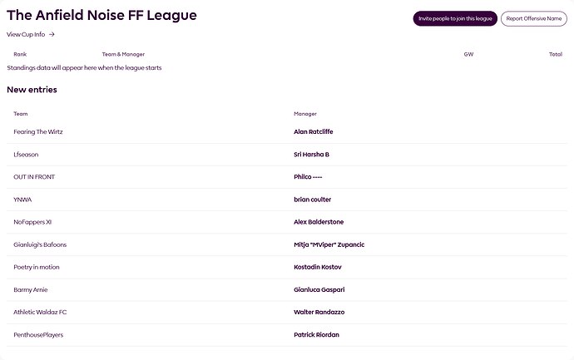This screenshot has height=360, width=574.
Task: Open Gianluca Gaspari's entry
Action: pos(319,290)
